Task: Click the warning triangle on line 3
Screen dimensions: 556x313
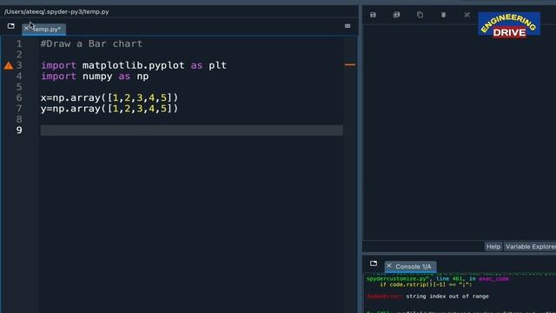Action: click(x=9, y=66)
